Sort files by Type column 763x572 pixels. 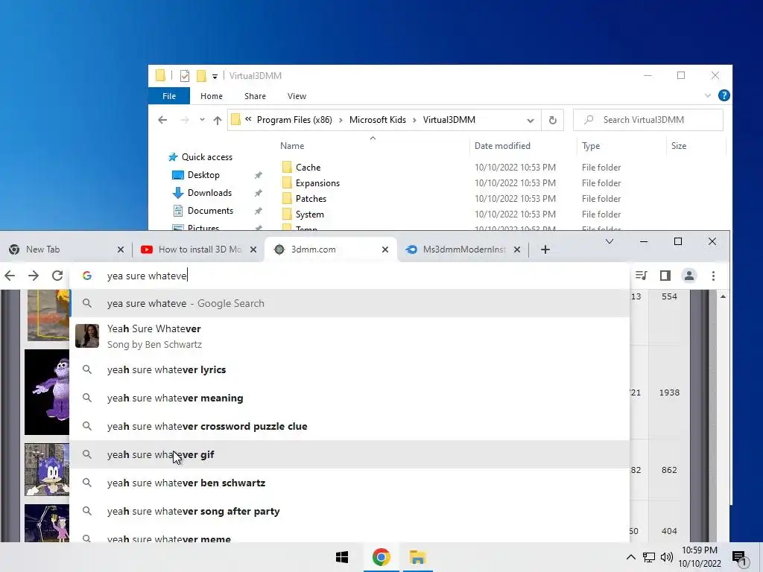click(x=591, y=145)
